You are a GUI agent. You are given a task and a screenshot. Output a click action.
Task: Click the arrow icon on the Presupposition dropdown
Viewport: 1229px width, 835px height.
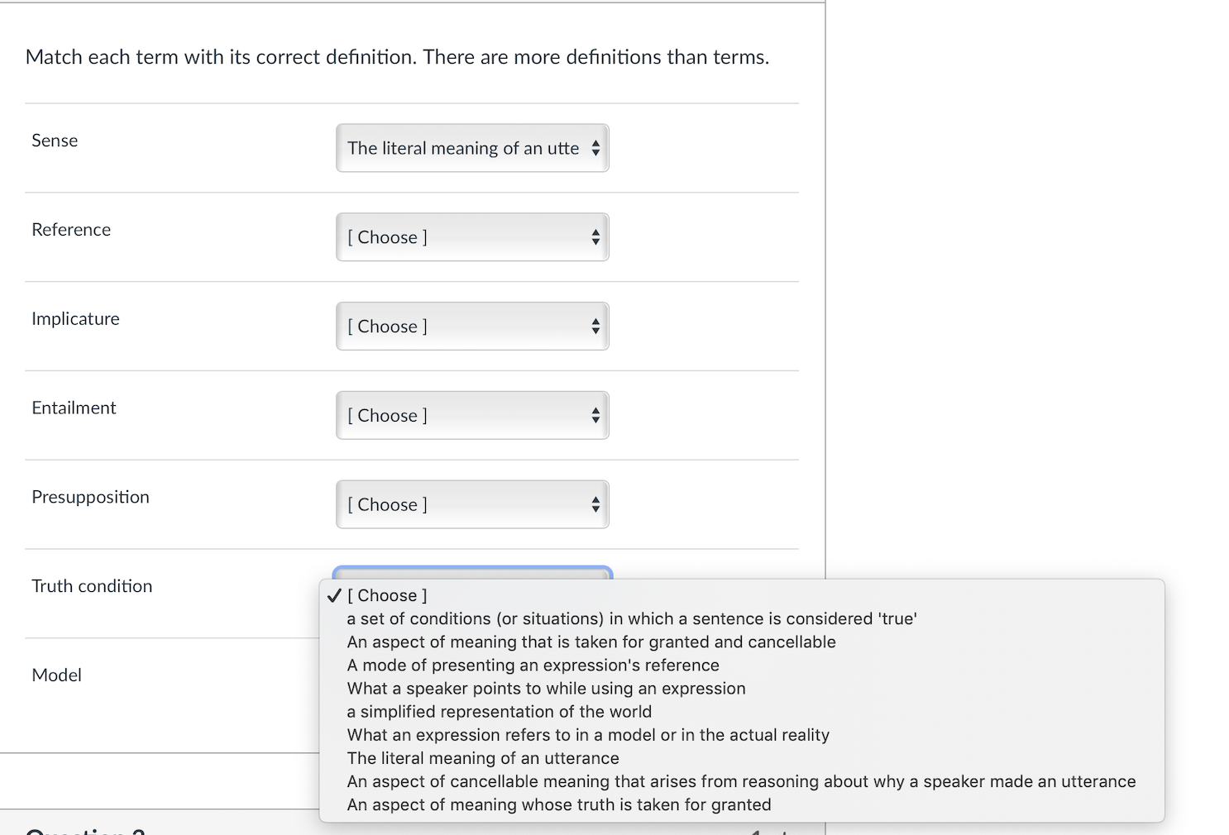tap(595, 504)
